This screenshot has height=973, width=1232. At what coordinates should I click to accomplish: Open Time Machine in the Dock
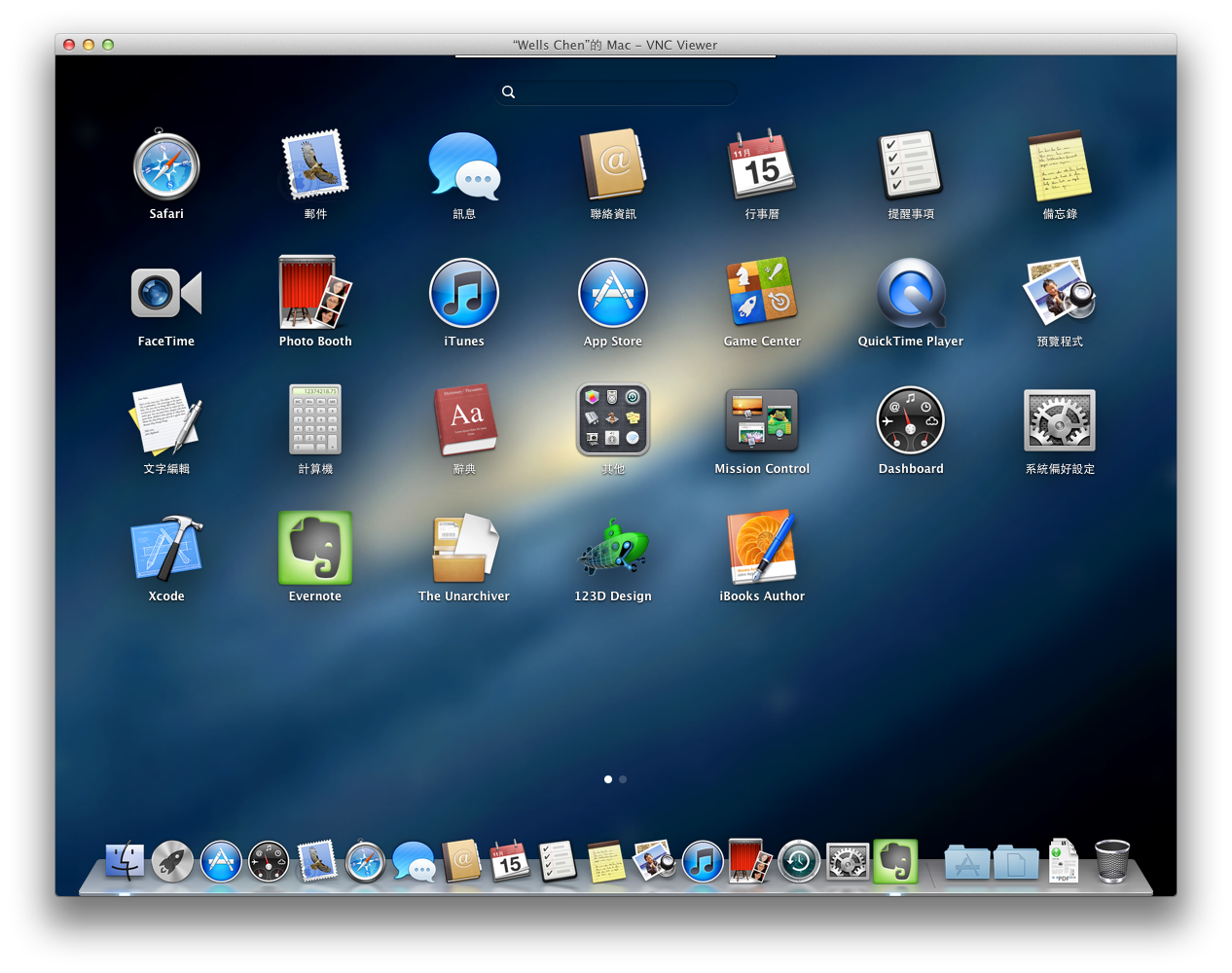pos(799,861)
